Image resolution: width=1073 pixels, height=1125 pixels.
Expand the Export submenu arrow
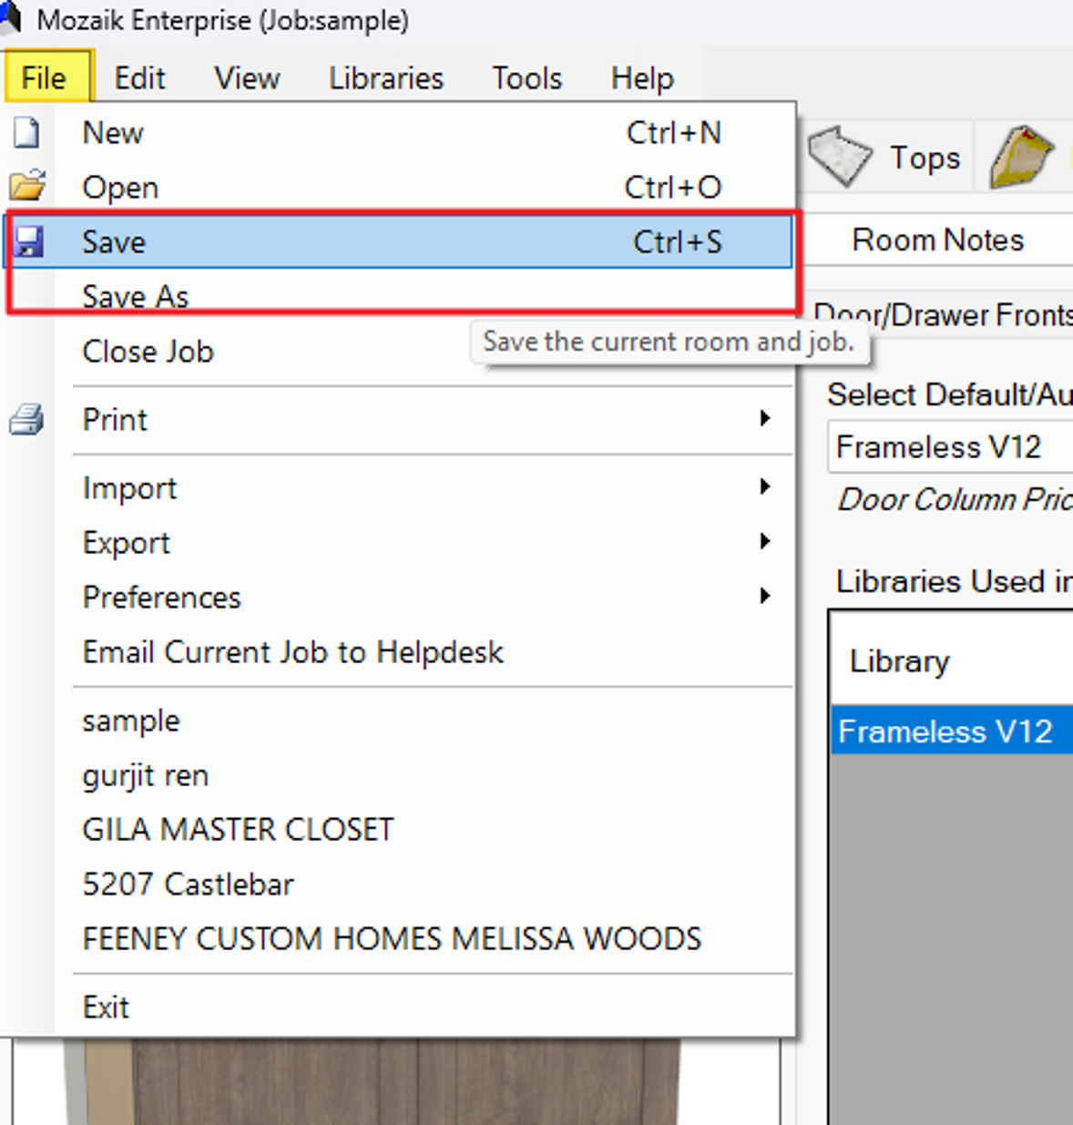[x=764, y=542]
